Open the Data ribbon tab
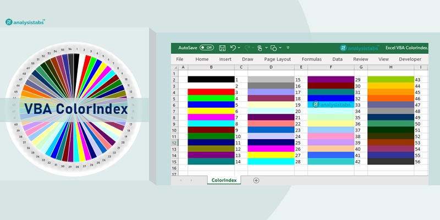The width and height of the screenshot is (440, 220). click(x=337, y=59)
